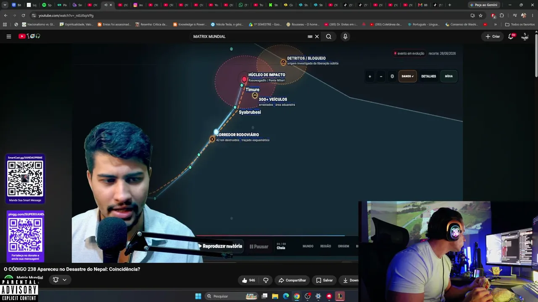Open Microsoft Edge from taskbar

click(286, 297)
